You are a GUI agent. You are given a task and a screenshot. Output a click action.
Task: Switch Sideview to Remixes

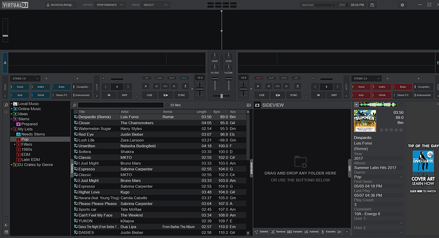click(278, 232)
